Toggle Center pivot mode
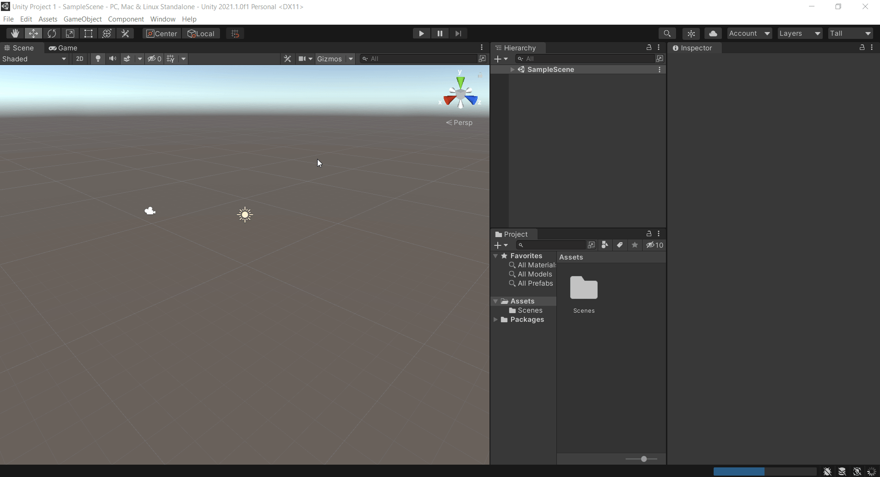This screenshot has width=880, height=477. point(162,33)
